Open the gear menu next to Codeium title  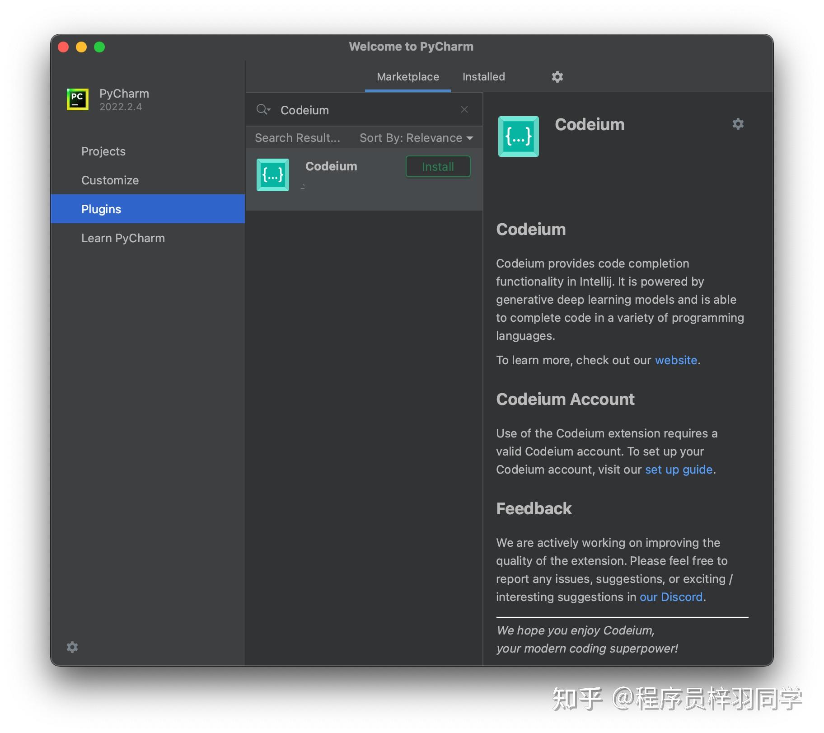pyautogui.click(x=738, y=124)
